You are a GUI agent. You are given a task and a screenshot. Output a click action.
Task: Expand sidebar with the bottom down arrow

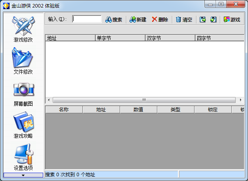tap(23, 175)
